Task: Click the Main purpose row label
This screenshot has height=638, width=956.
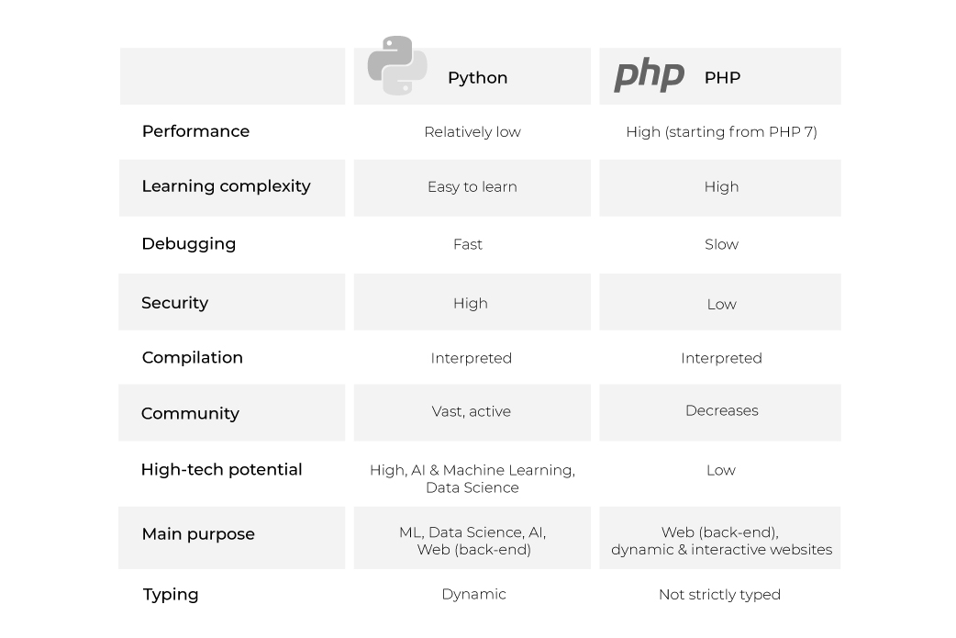Action: 198,534
